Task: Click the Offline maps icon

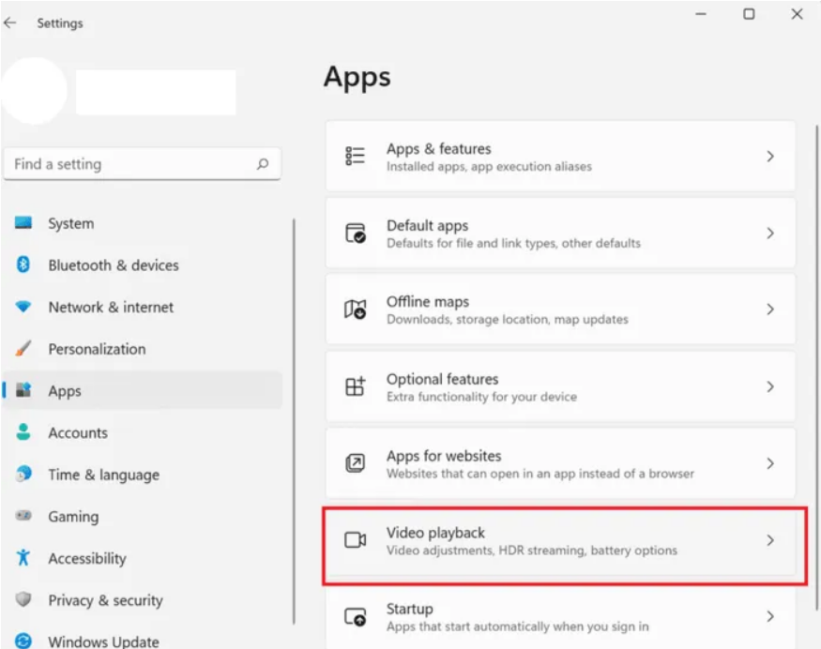Action: (x=355, y=309)
